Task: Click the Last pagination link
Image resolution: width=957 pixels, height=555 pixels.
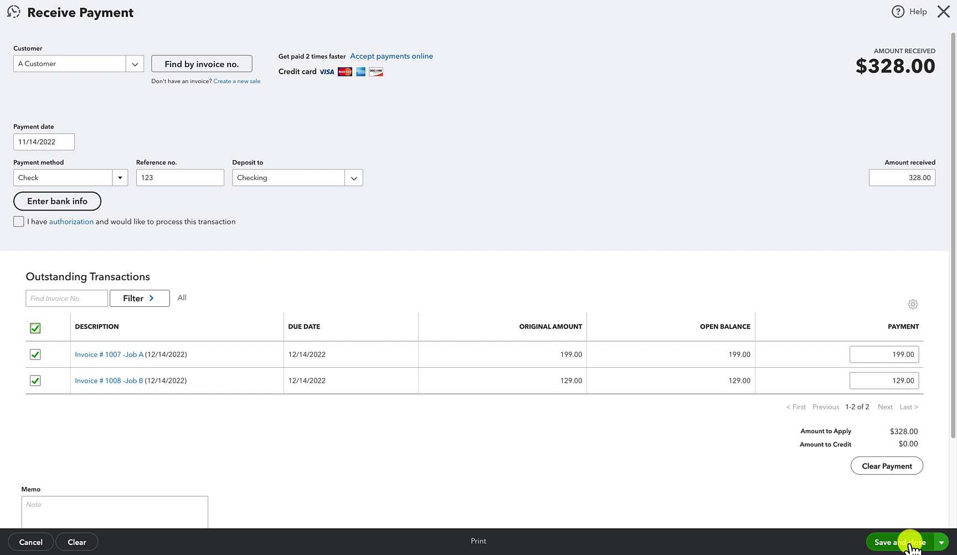Action: [x=909, y=407]
